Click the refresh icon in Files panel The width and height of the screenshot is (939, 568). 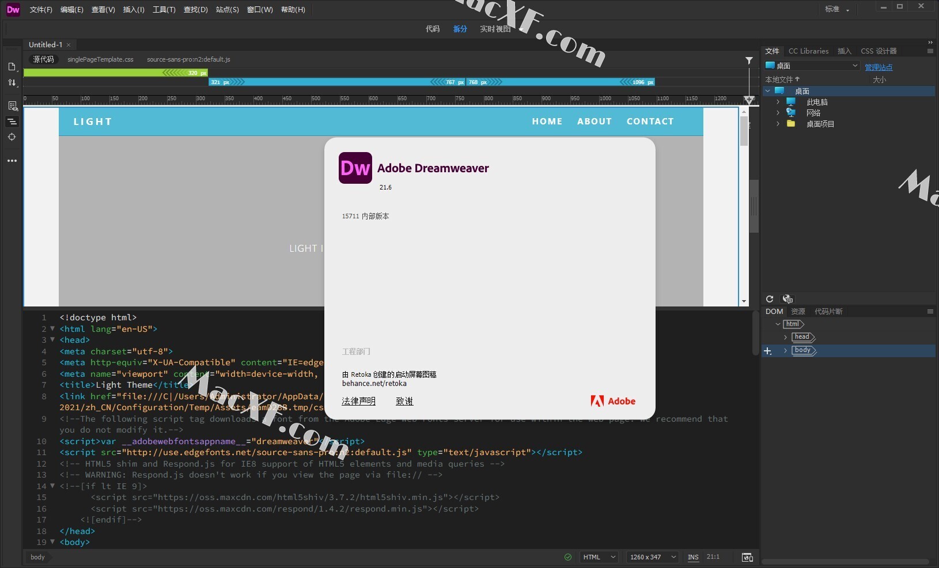769,298
